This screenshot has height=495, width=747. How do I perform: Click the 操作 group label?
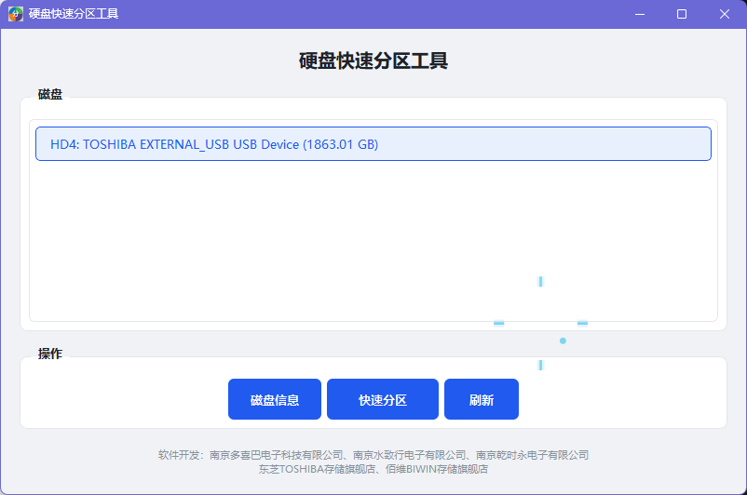tap(50, 354)
